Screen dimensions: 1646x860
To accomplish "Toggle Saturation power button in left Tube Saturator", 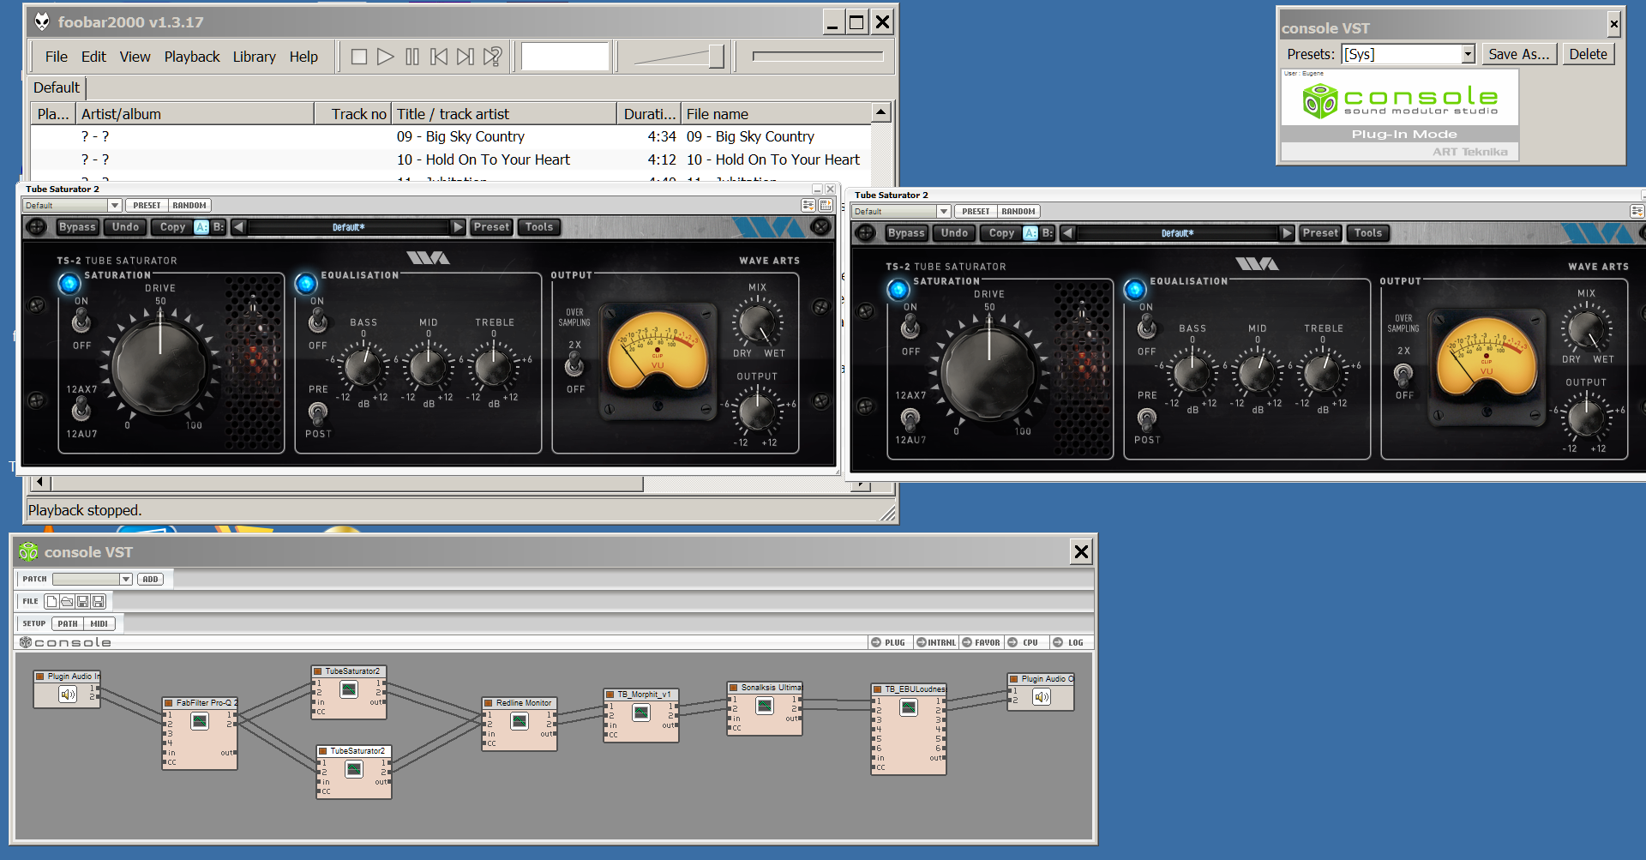I will [x=69, y=284].
